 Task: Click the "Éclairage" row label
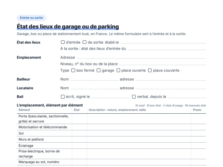[26, 146]
